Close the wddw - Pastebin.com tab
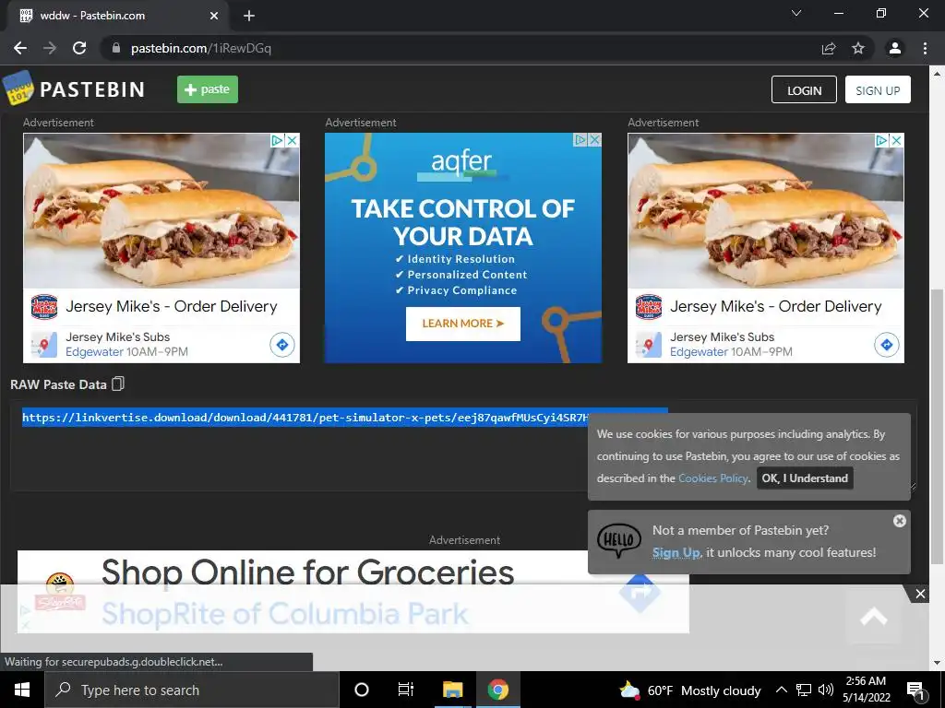945x708 pixels. click(x=214, y=16)
